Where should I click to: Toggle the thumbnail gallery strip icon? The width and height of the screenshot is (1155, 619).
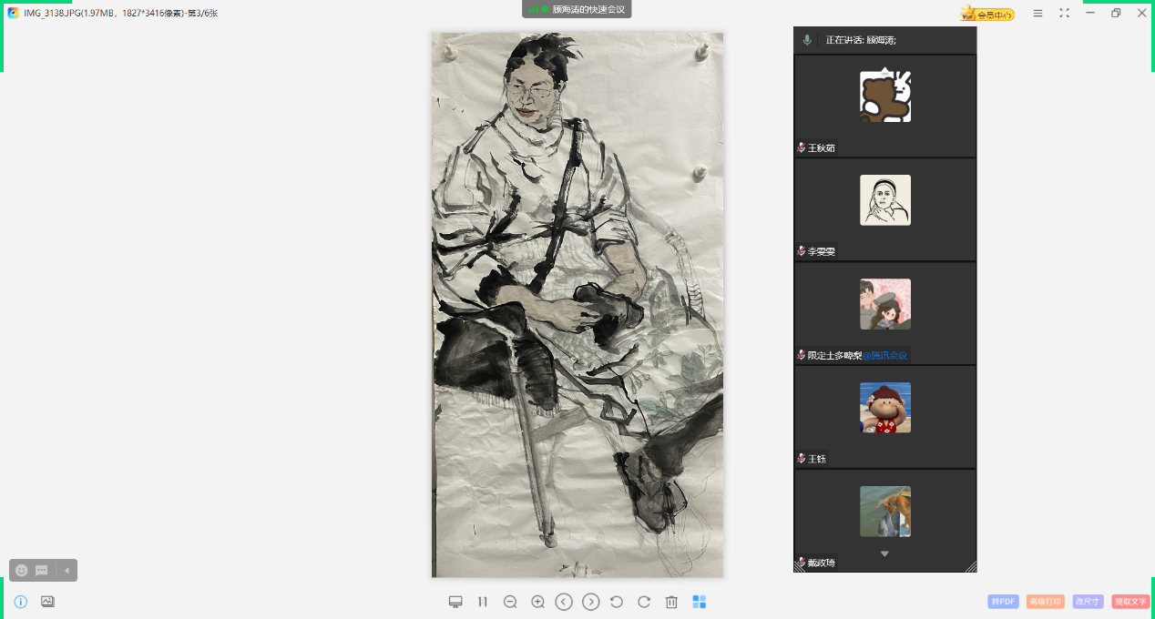47,602
